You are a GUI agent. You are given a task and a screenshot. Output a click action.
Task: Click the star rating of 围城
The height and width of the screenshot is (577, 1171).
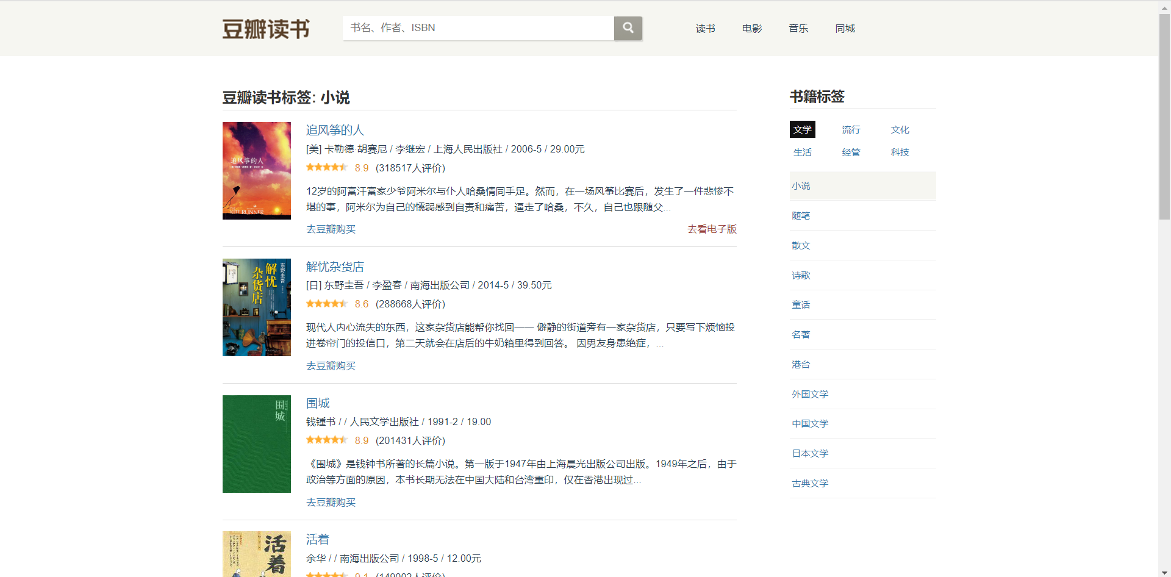(x=327, y=440)
